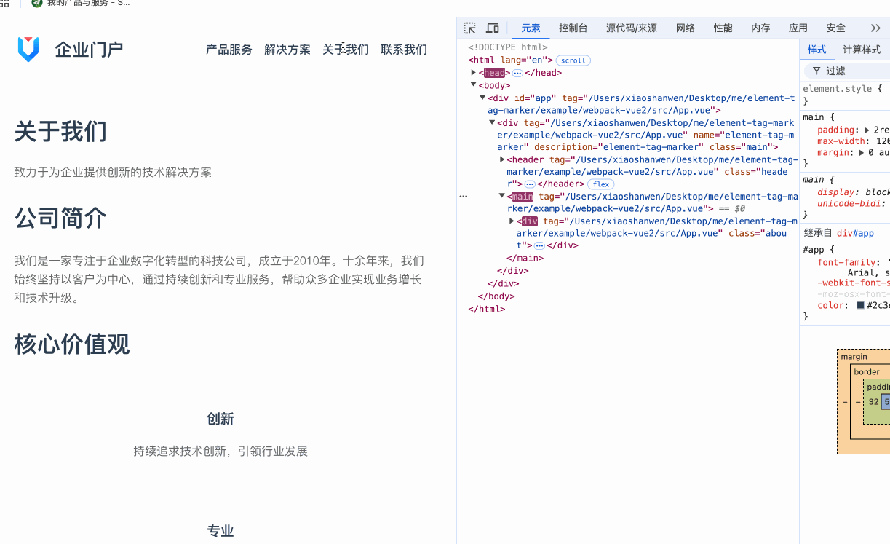
Task: Open the 解决方案 nav link
Action: [x=287, y=50]
